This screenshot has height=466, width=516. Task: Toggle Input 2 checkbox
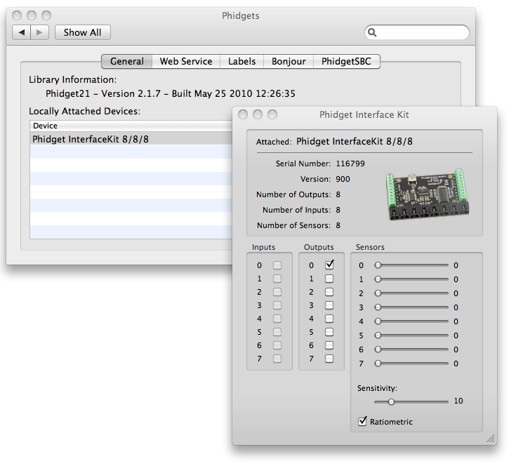[x=277, y=292]
